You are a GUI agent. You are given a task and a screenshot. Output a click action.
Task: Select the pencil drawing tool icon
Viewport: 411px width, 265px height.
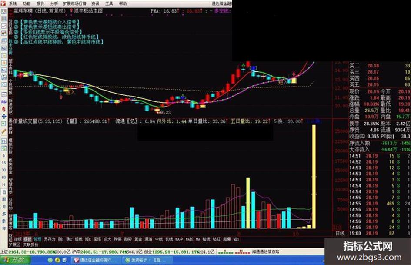(3, 131)
